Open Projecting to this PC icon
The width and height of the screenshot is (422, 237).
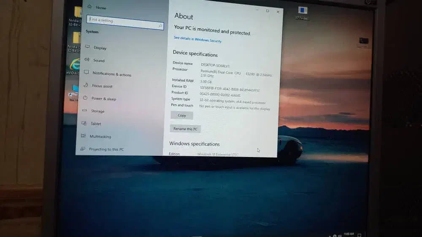[x=83, y=149]
